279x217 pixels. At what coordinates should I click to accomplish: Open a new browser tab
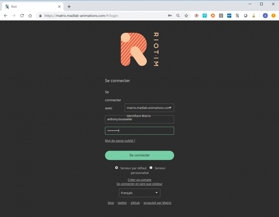coord(69,7)
